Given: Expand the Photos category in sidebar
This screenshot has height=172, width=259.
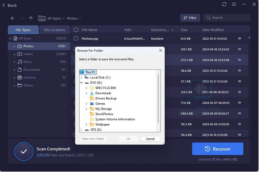Looking at the screenshot, I should 14,47.
